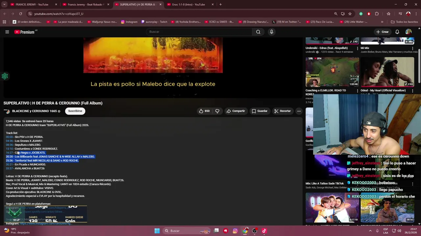
Task: Switch to Francis Jeremy - Beat Robado tab
Action: (86, 5)
